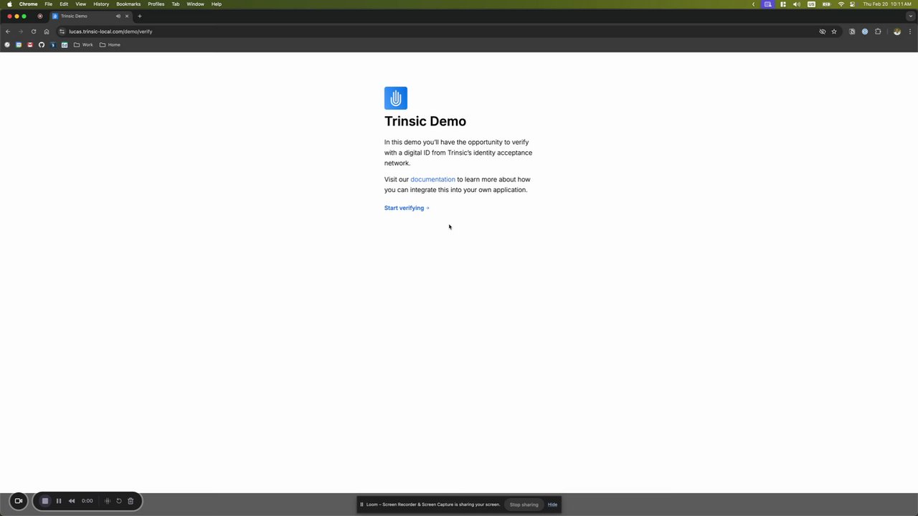Open the documentation link
918x516 pixels.
coord(432,179)
